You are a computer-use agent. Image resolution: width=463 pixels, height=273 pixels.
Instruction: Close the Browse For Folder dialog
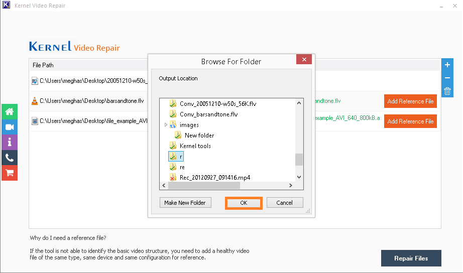(x=304, y=59)
